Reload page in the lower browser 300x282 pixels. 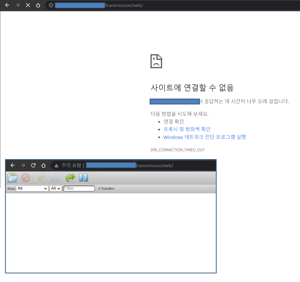33,165
